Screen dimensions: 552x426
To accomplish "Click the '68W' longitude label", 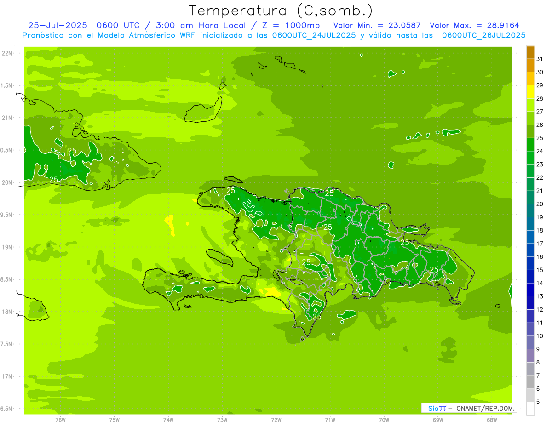I will pyautogui.click(x=492, y=420).
